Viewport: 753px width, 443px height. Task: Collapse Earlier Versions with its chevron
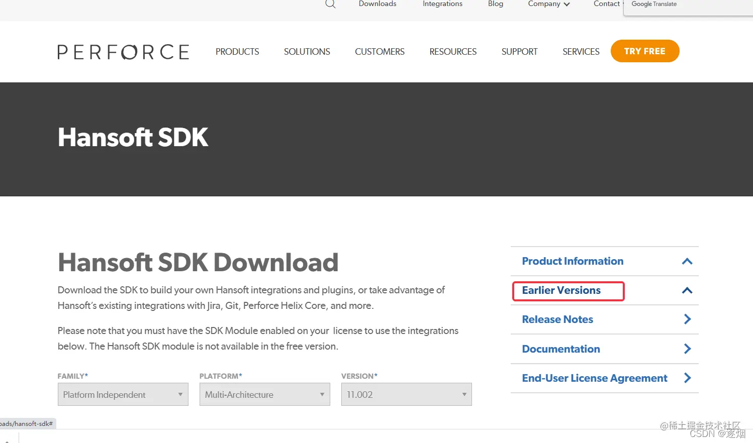pos(687,290)
